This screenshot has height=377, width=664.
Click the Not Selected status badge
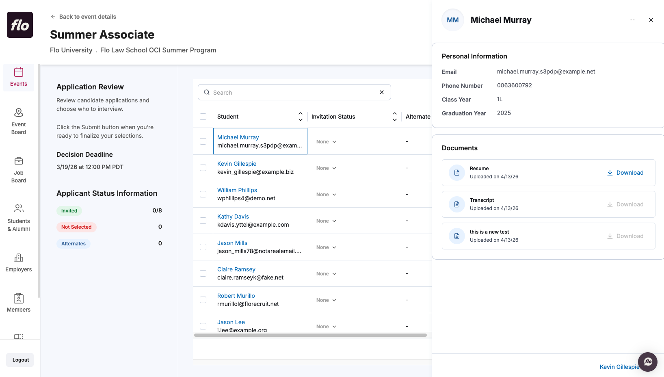[76, 227]
